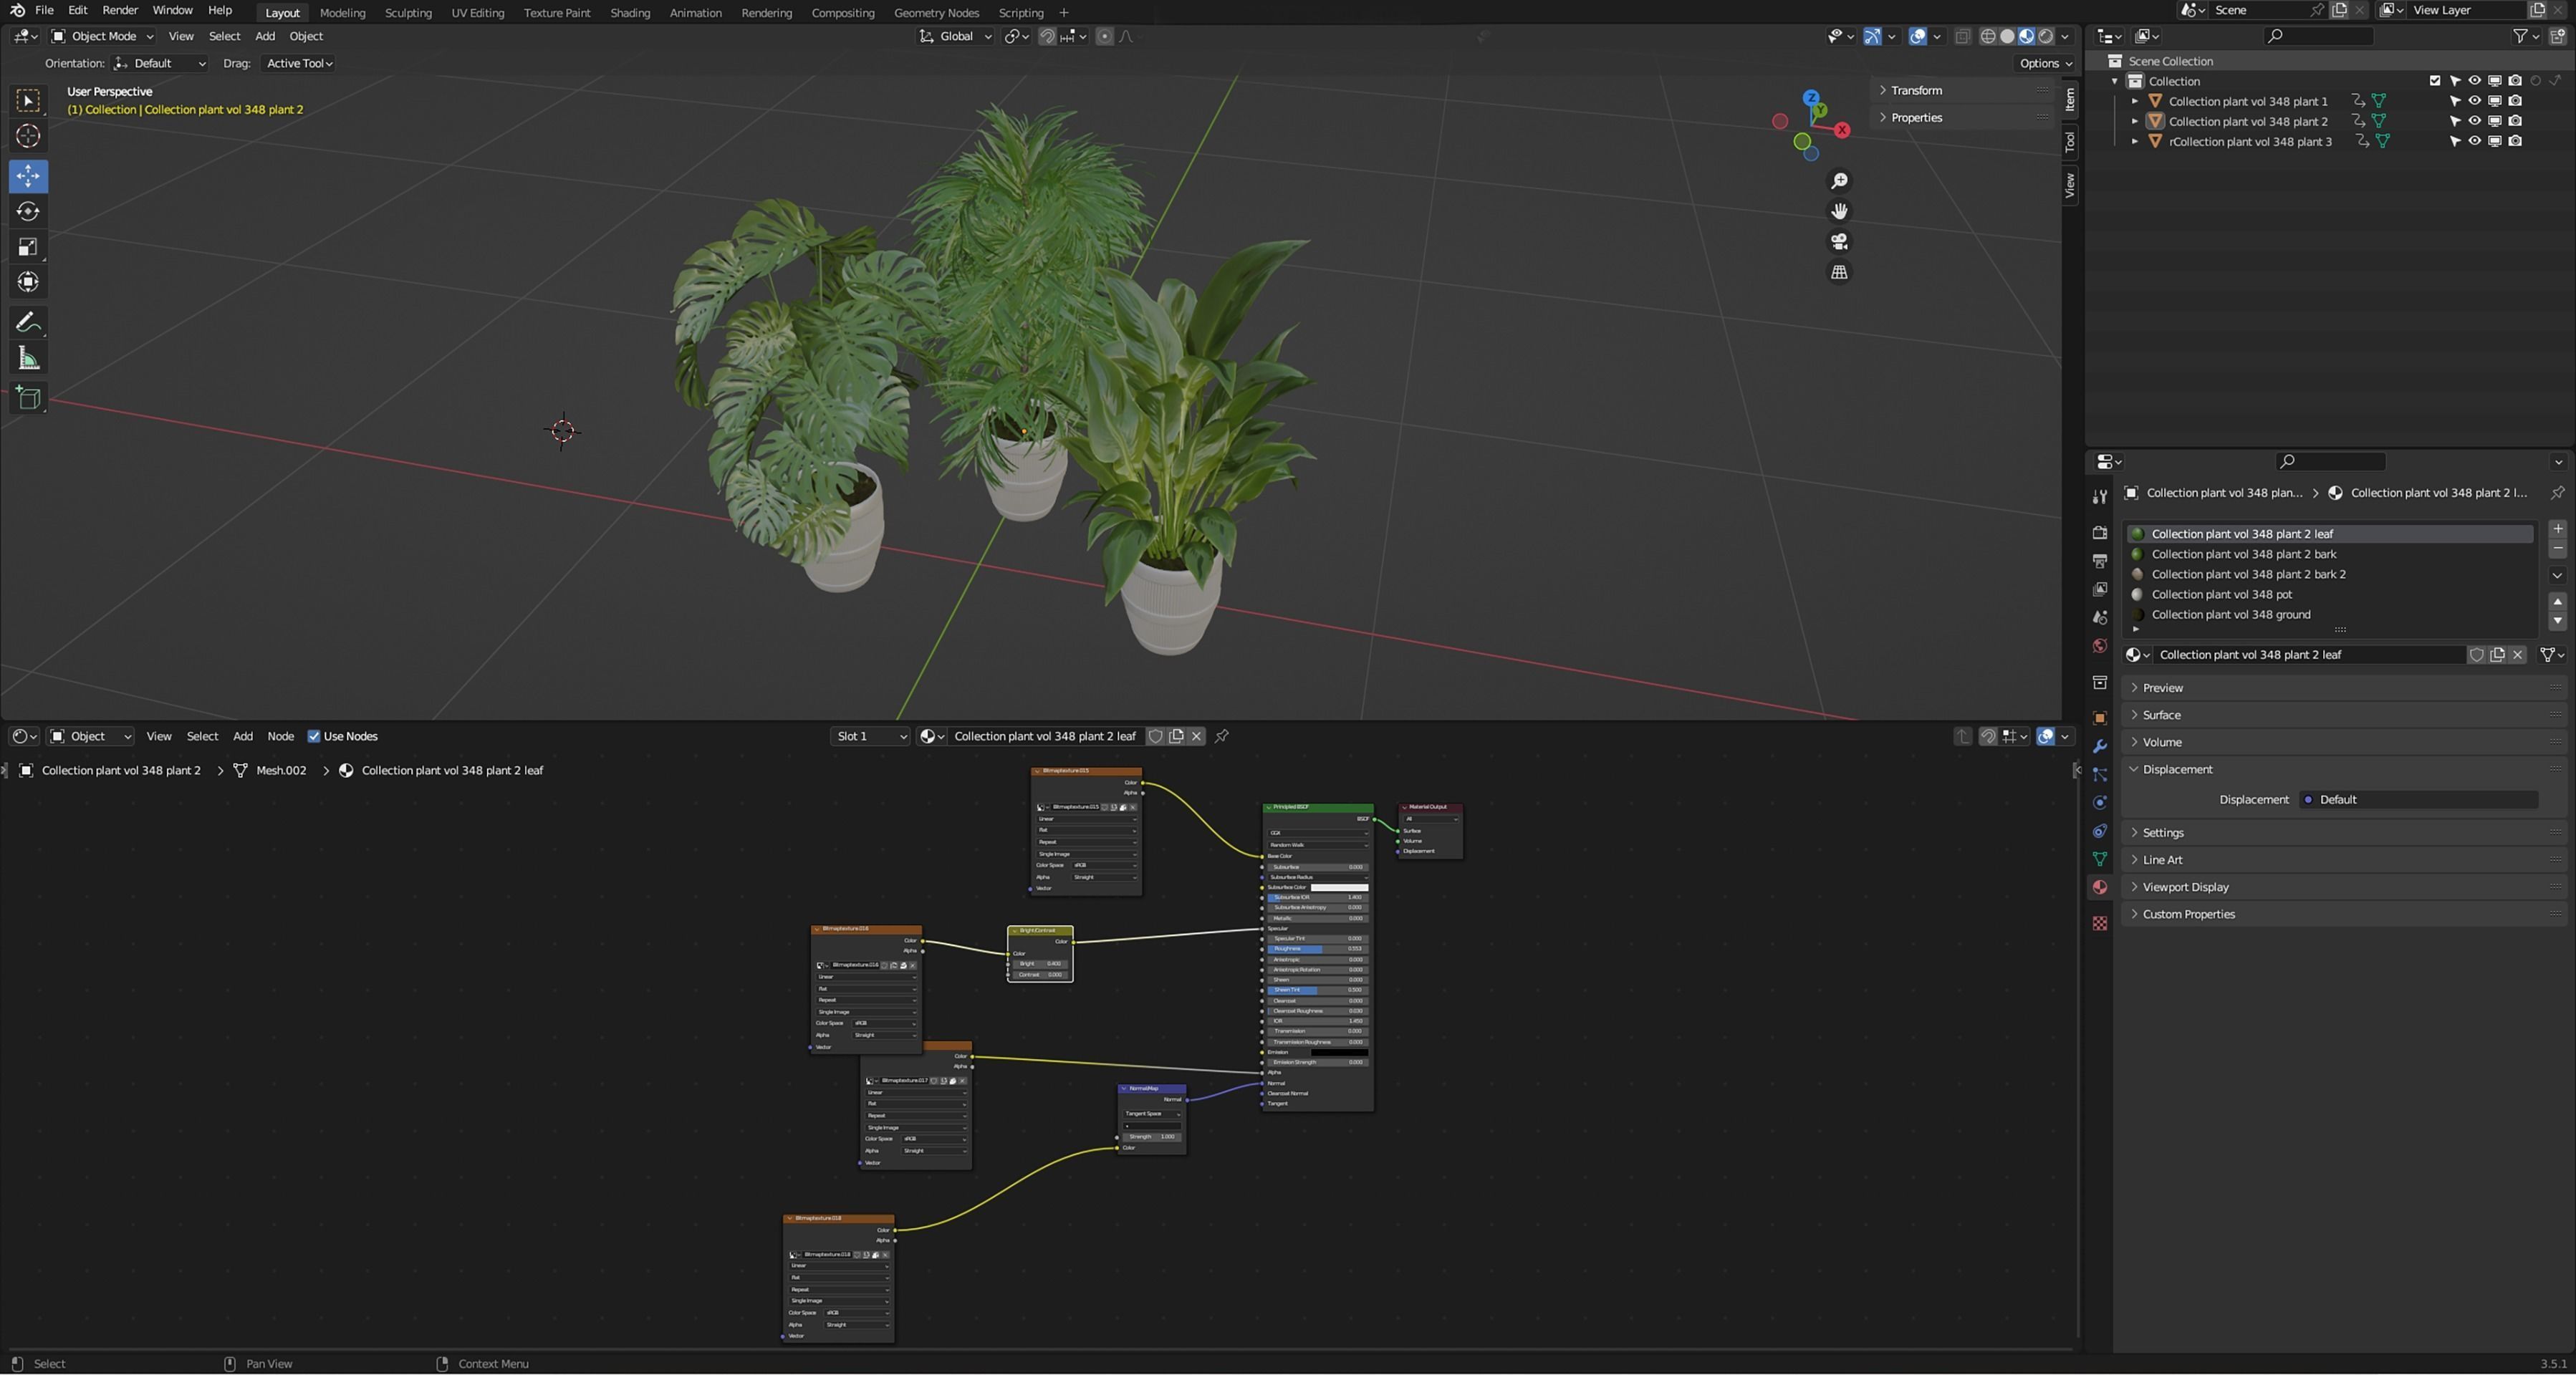Expand Collection plant vol 348 plant 1
This screenshot has height=1375, width=2576.
click(x=2134, y=101)
